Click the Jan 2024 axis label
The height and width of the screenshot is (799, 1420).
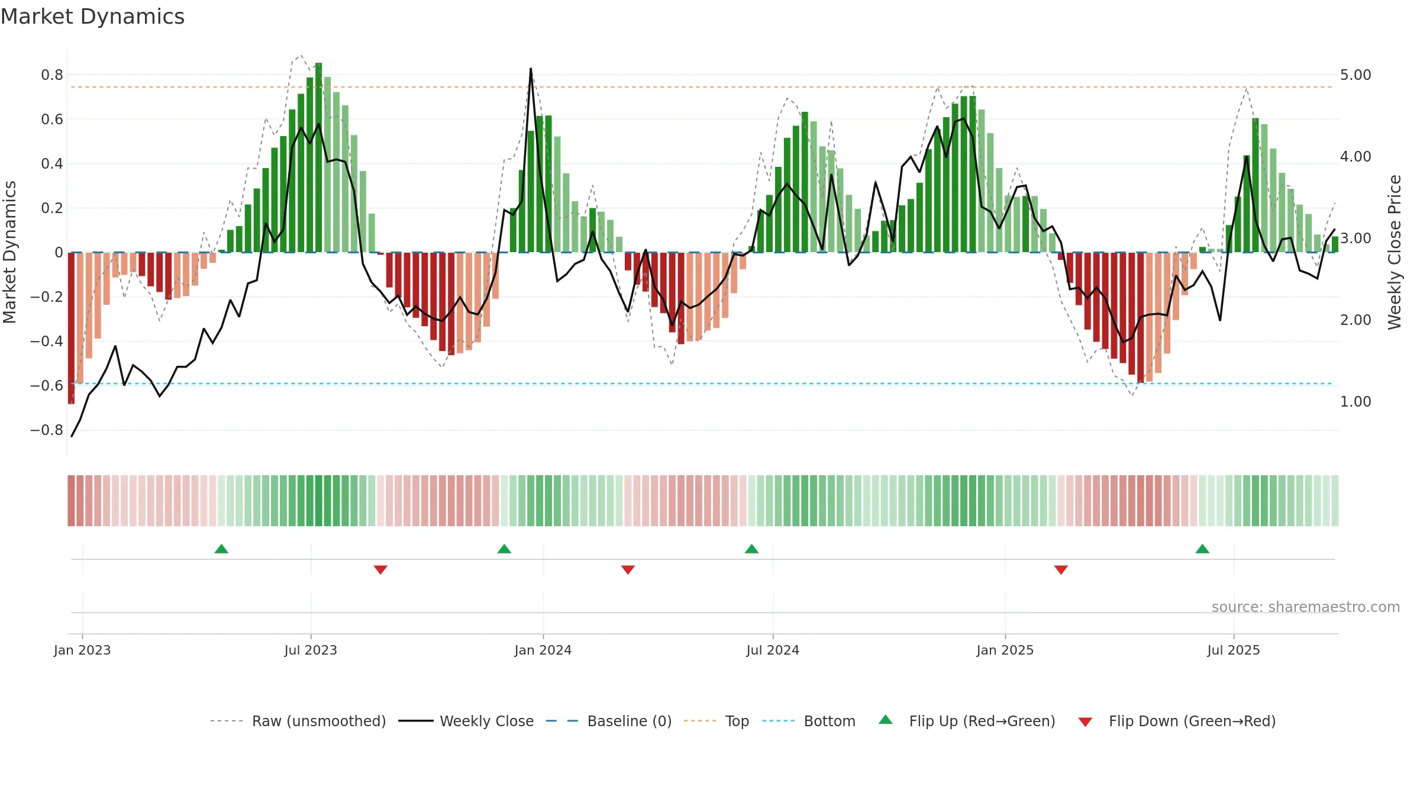[x=543, y=650]
